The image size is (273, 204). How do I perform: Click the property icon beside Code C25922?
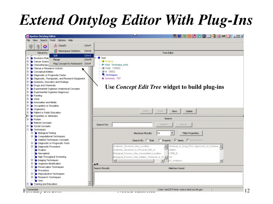[103, 68]
